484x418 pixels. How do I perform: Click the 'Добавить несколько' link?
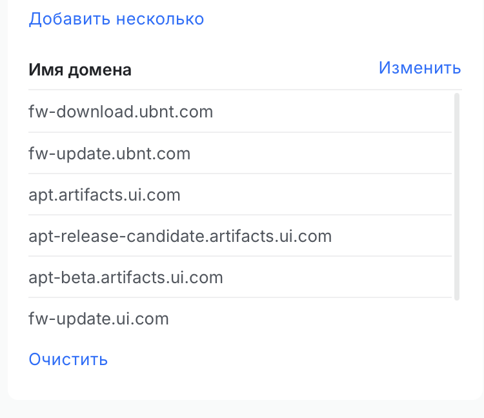click(x=116, y=19)
